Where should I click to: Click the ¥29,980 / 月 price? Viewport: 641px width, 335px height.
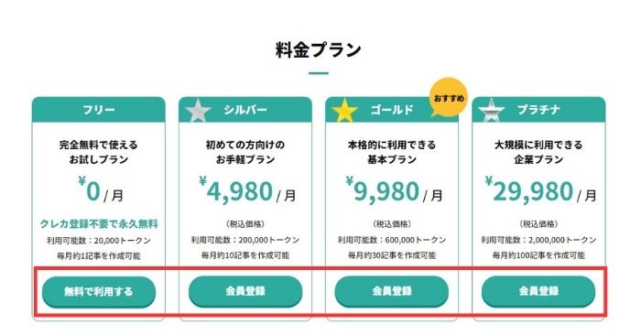[x=541, y=190]
